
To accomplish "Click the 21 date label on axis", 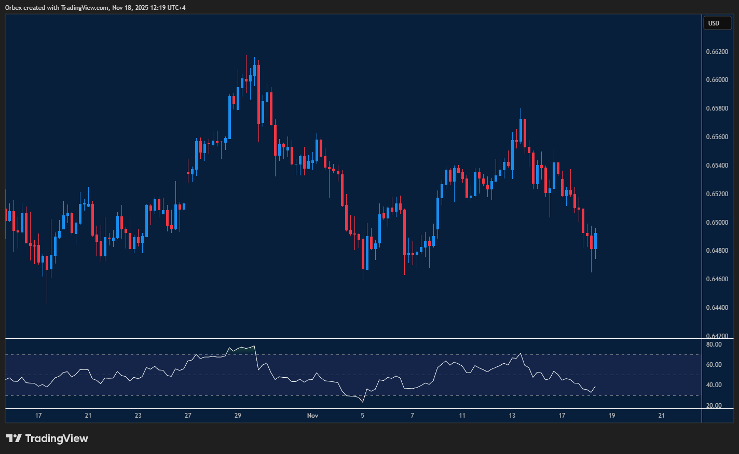I will 88,416.
